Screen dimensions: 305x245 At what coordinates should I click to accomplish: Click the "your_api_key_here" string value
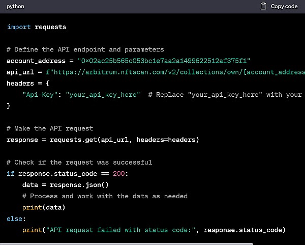(103, 95)
